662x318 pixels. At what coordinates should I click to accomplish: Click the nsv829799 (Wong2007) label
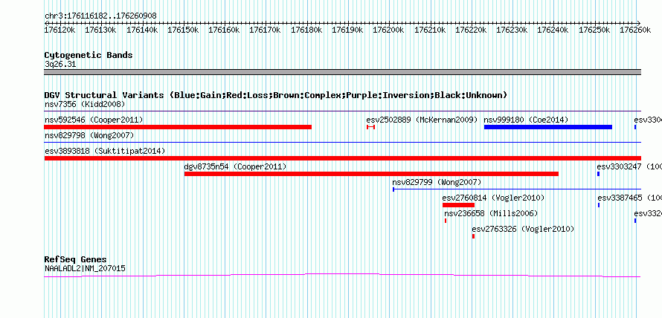(x=437, y=182)
